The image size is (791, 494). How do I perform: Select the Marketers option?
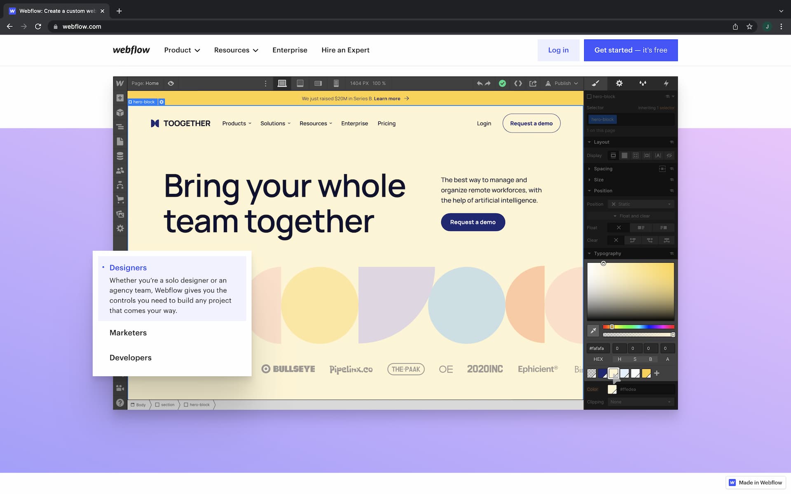click(128, 333)
